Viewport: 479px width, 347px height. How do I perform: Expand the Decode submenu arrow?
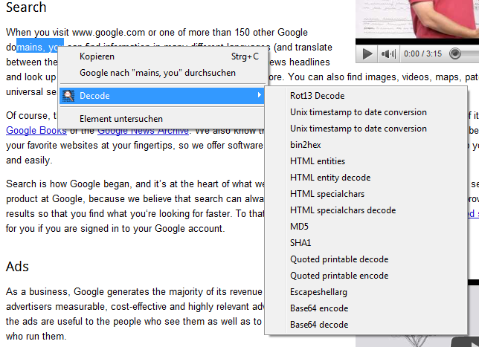(x=259, y=95)
